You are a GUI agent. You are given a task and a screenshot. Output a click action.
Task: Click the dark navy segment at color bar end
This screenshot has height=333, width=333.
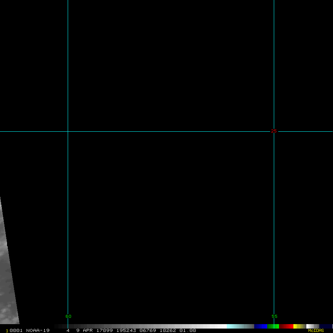coord(326,326)
